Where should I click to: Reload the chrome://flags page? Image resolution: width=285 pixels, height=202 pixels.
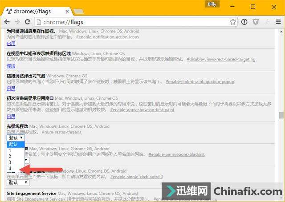tap(28, 22)
